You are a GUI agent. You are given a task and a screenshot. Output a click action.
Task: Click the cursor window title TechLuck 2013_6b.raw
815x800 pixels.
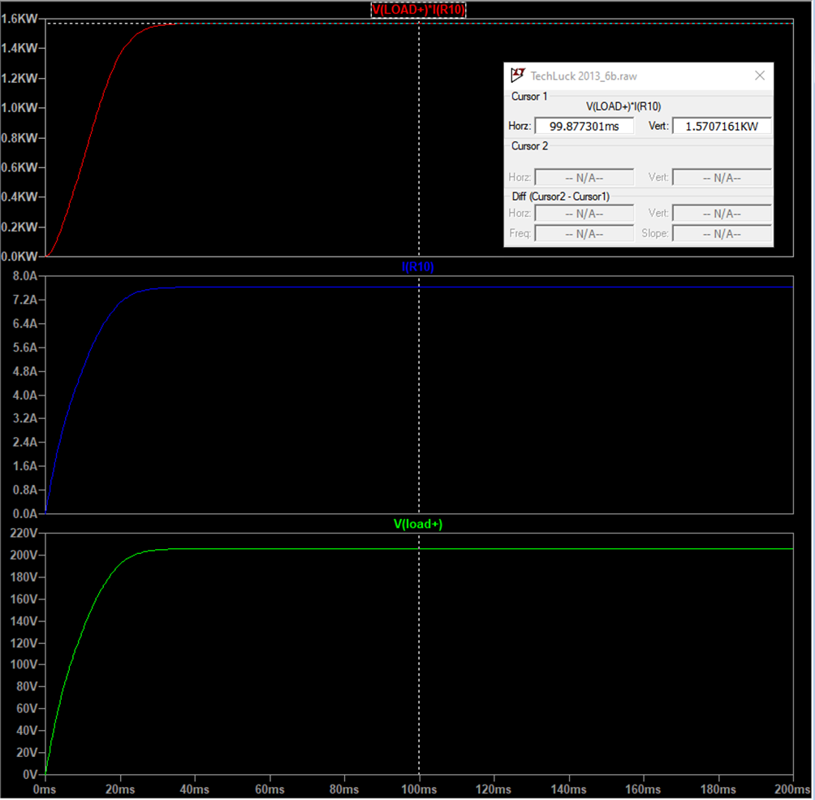click(583, 76)
